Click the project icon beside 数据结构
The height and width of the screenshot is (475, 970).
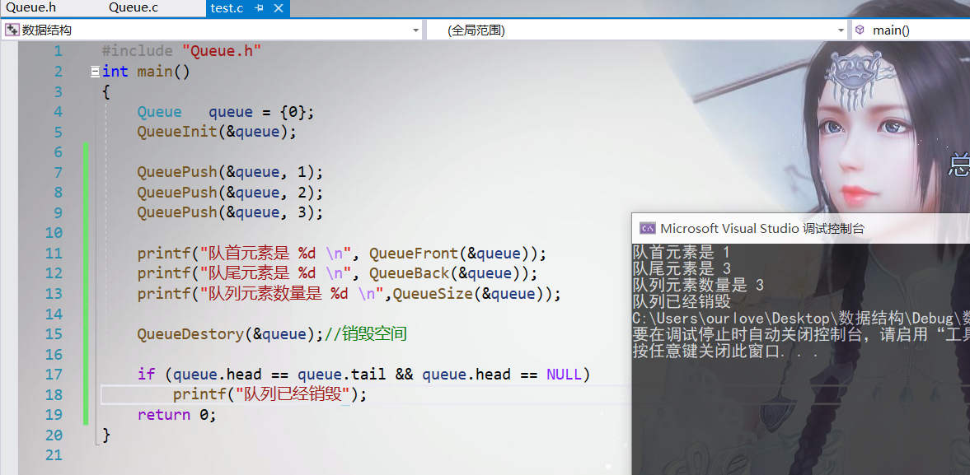tap(12, 30)
